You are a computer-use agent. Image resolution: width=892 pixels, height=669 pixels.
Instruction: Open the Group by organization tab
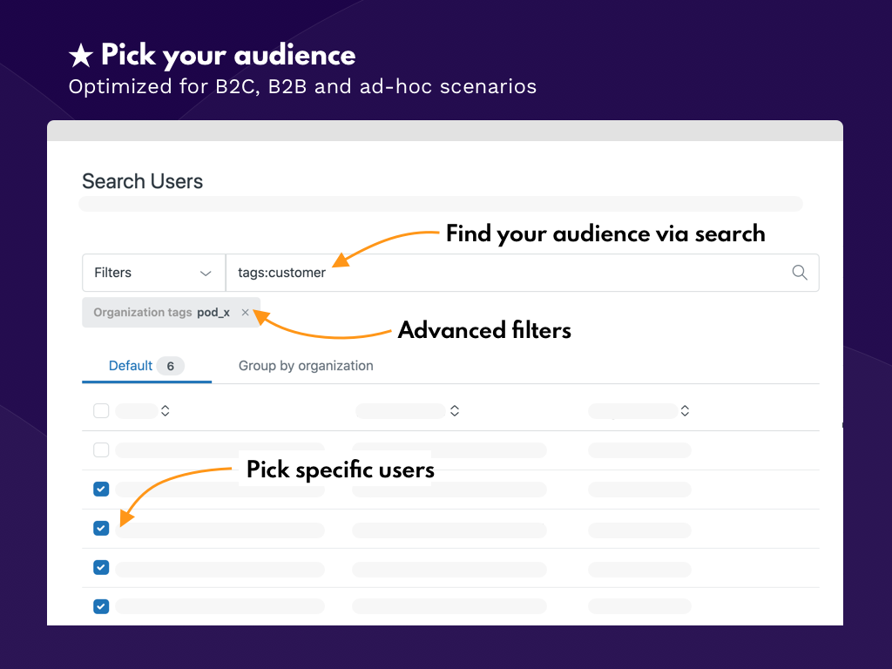pos(306,366)
